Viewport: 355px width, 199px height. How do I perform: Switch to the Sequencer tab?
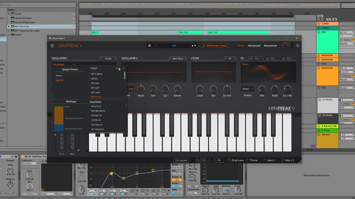[270, 45]
